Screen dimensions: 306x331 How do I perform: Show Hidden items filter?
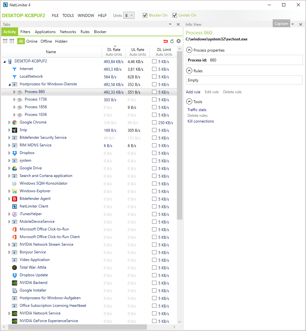(61, 41)
